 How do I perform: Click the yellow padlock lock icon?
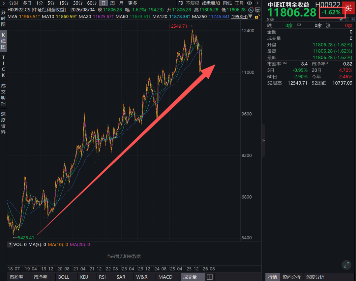tap(256, 17)
